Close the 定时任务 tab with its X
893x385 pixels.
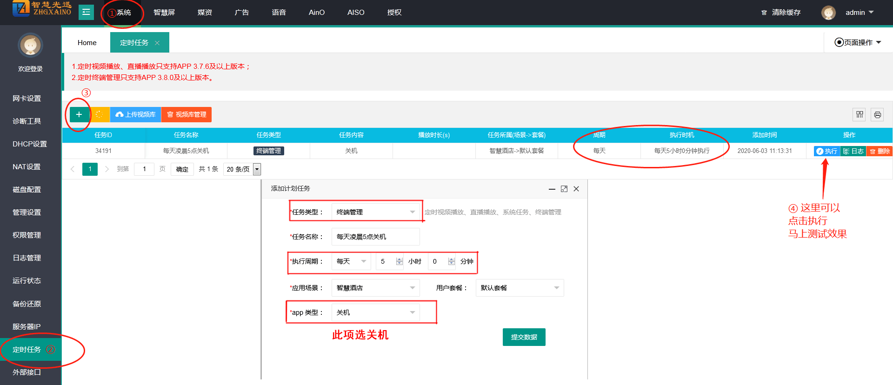pyautogui.click(x=157, y=43)
